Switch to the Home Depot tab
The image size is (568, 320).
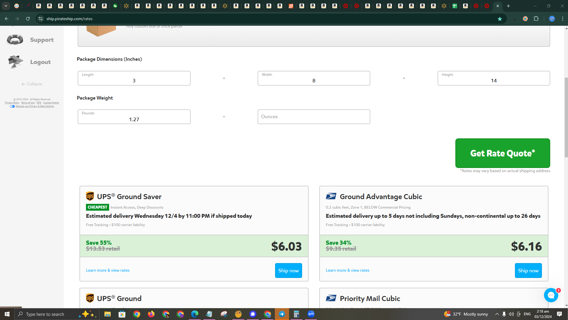point(291,6)
